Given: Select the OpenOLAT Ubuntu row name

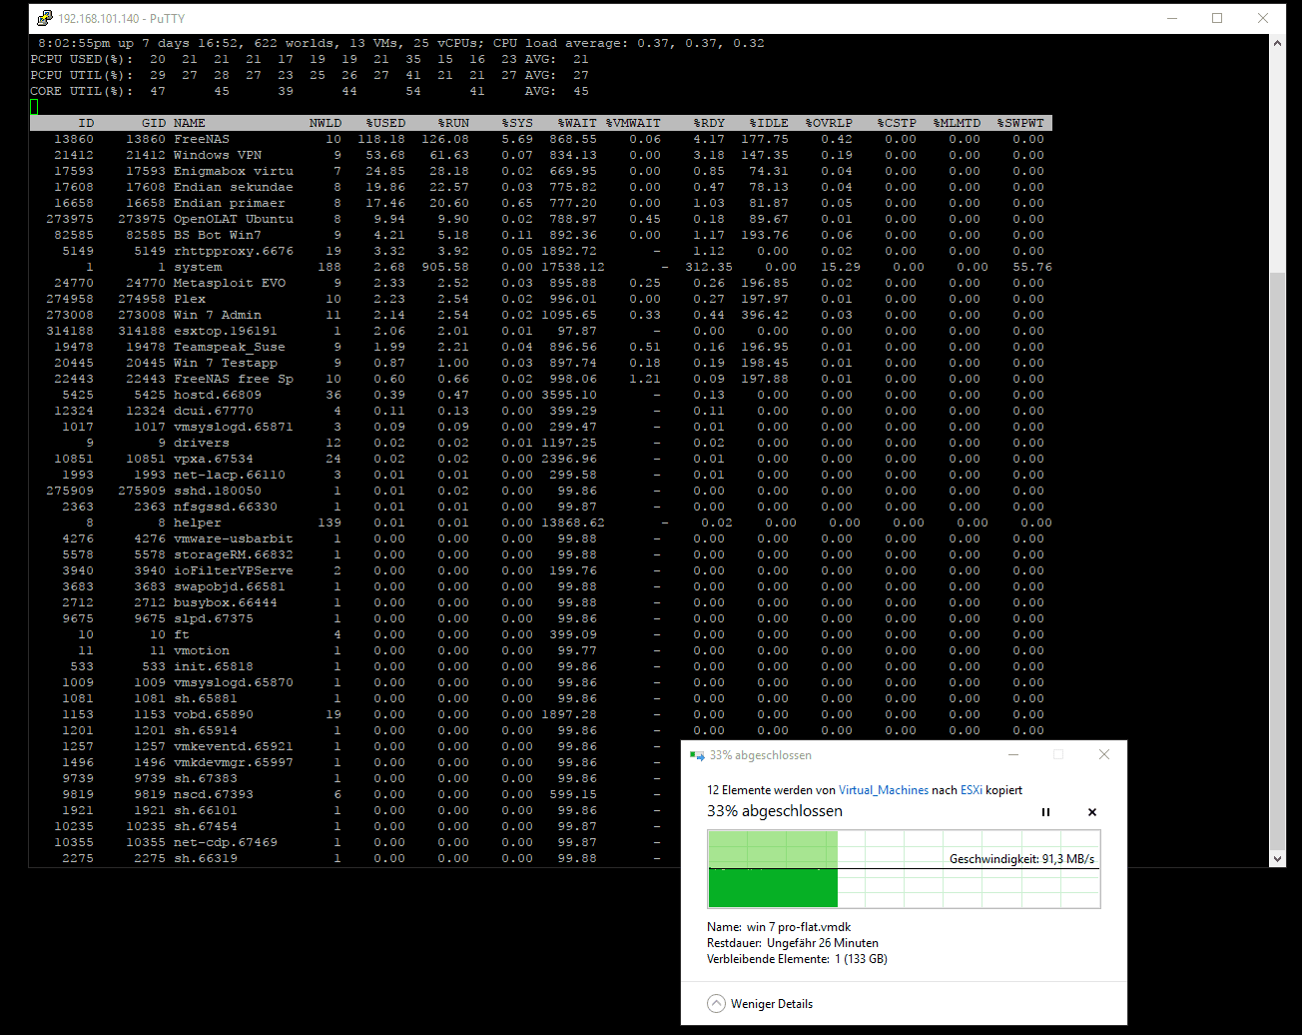Looking at the screenshot, I should coord(234,219).
